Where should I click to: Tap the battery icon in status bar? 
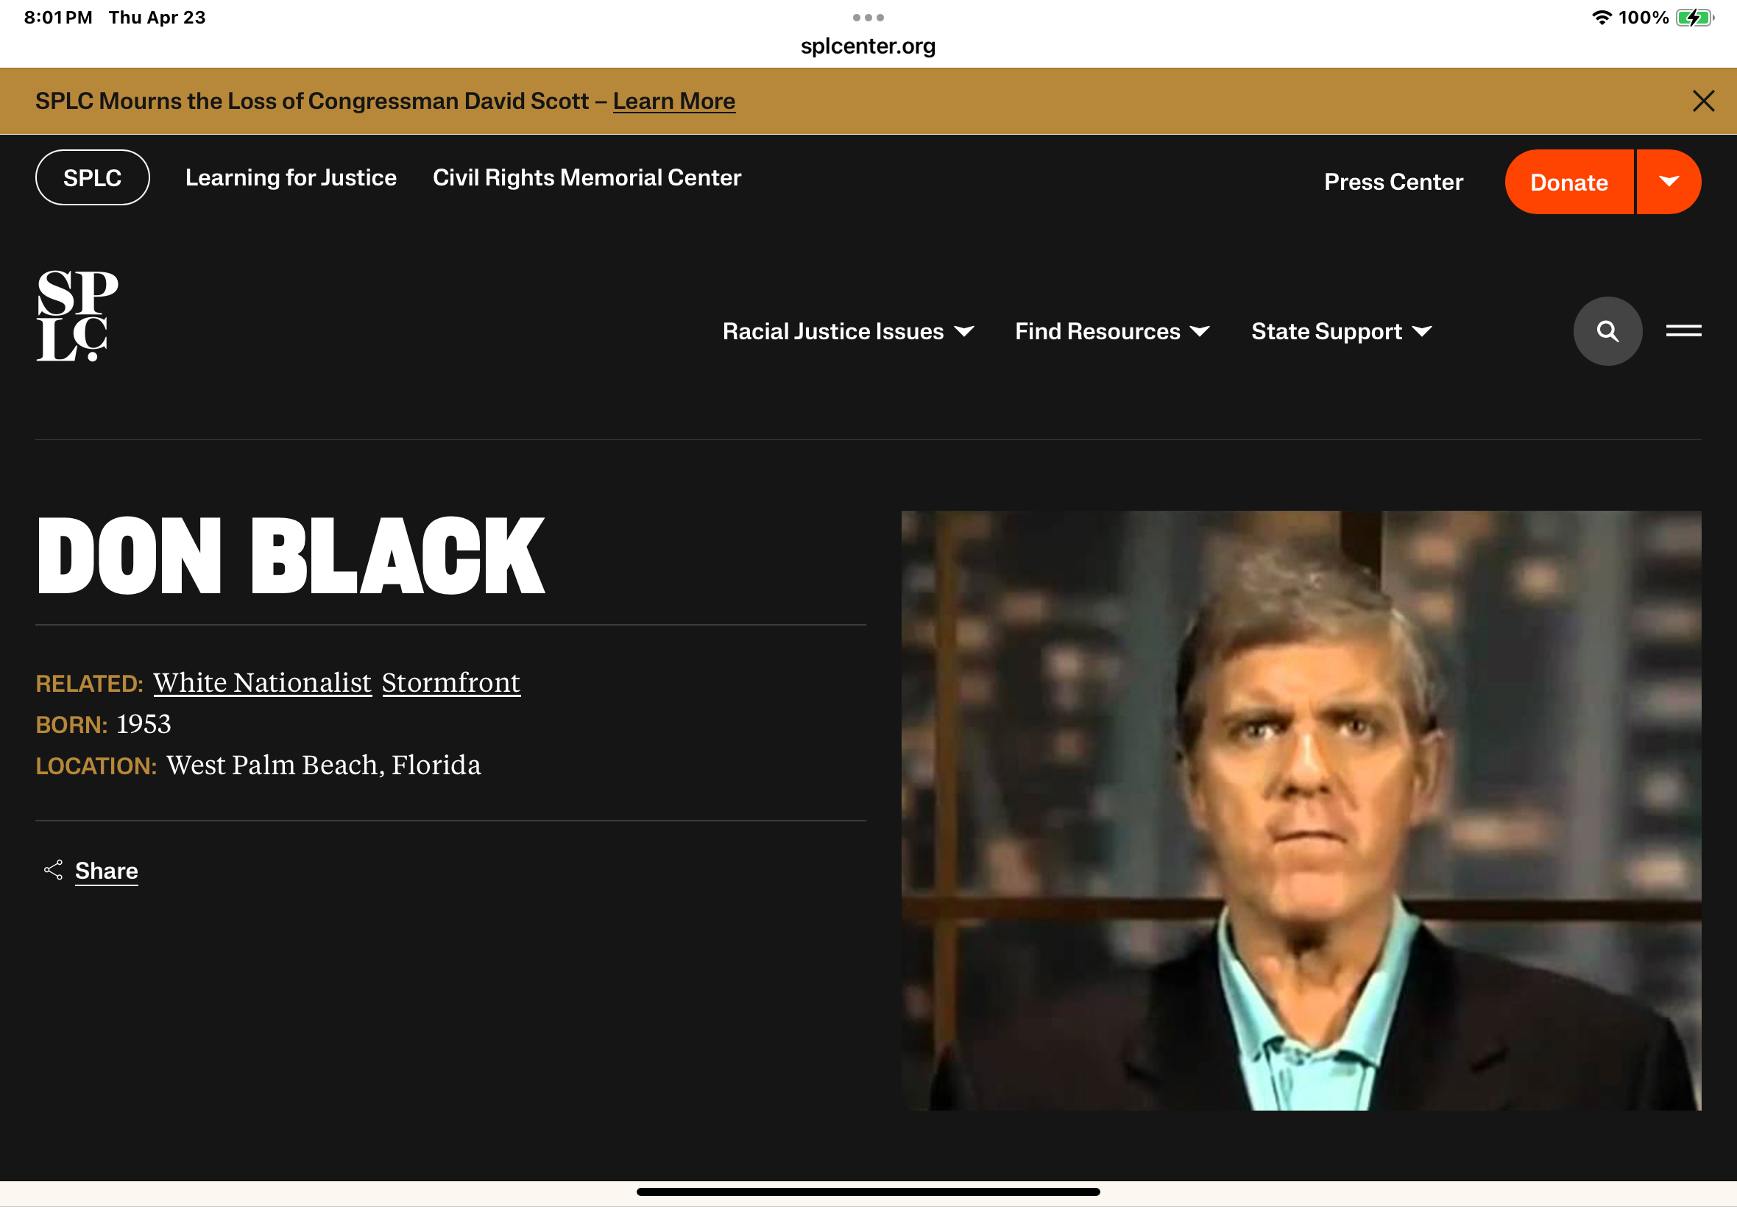1693,18
